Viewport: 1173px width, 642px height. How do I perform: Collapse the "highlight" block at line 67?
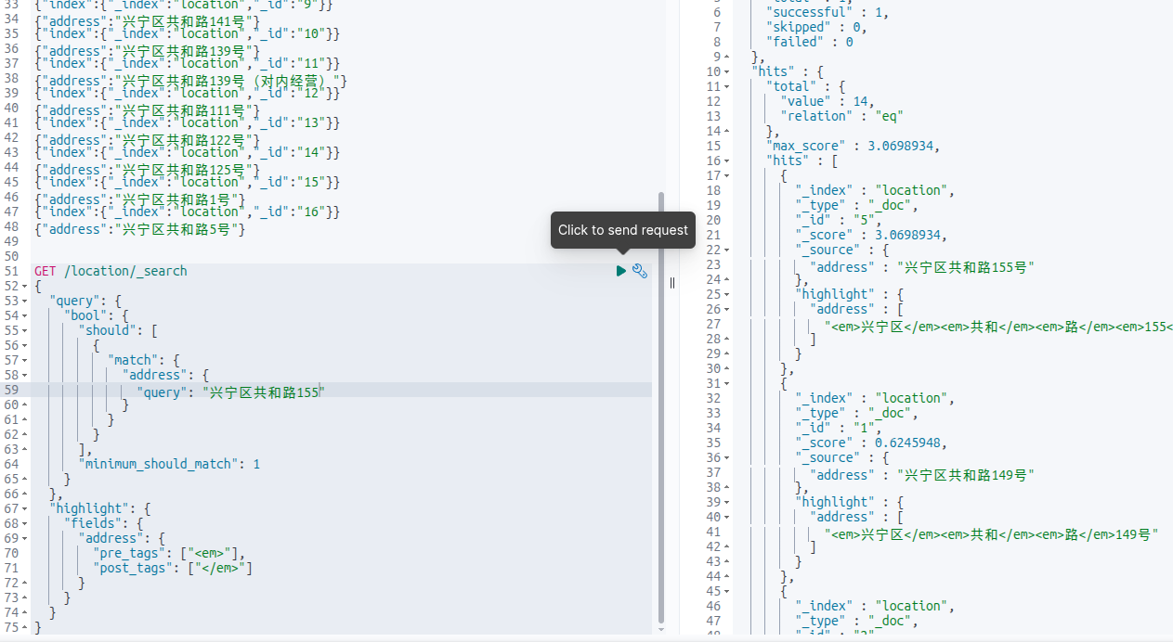(x=24, y=508)
